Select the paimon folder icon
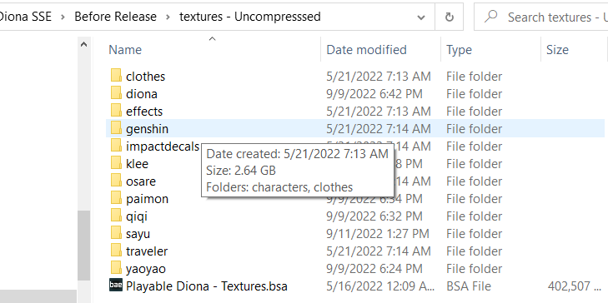This screenshot has height=303, width=608. point(116,198)
